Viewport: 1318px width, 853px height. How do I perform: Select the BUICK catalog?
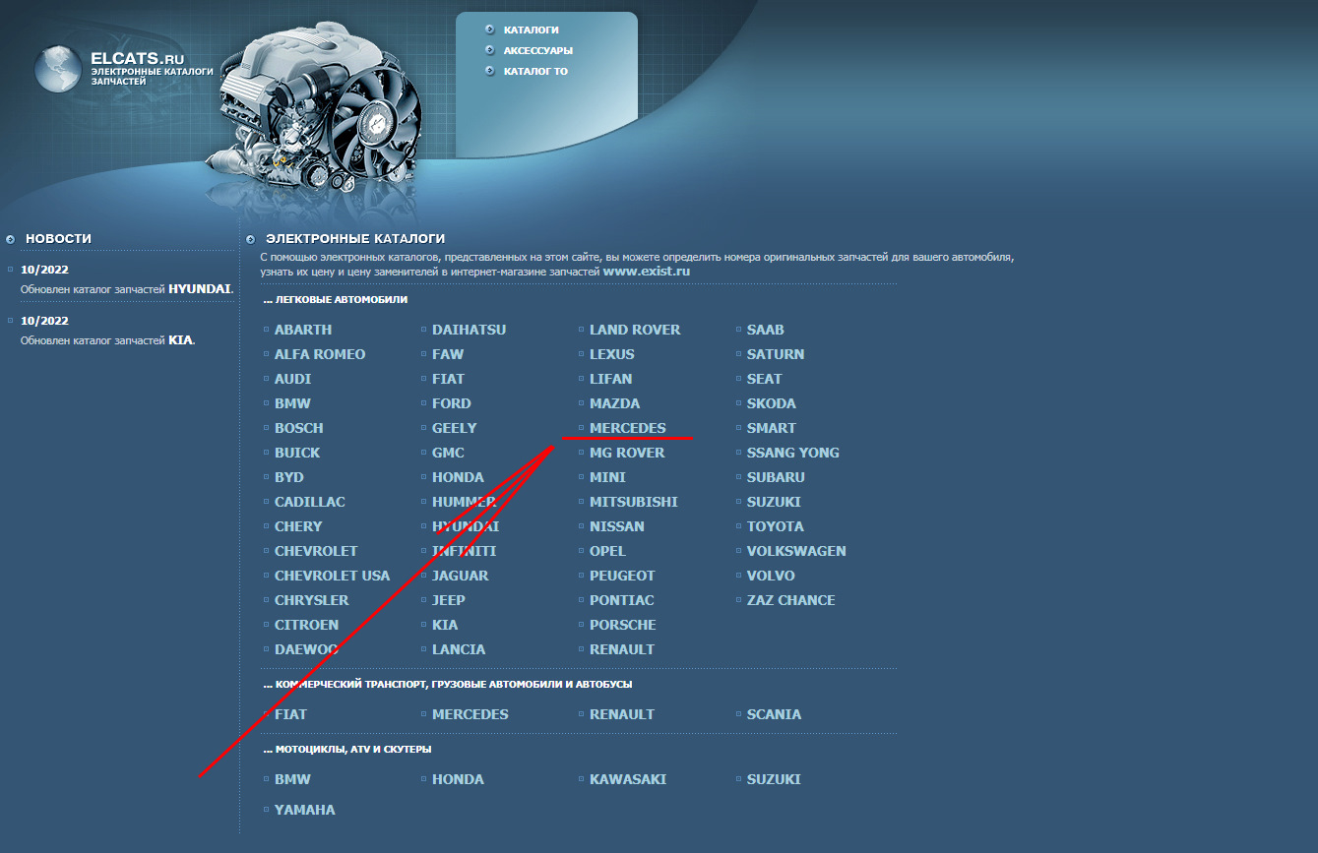point(297,453)
